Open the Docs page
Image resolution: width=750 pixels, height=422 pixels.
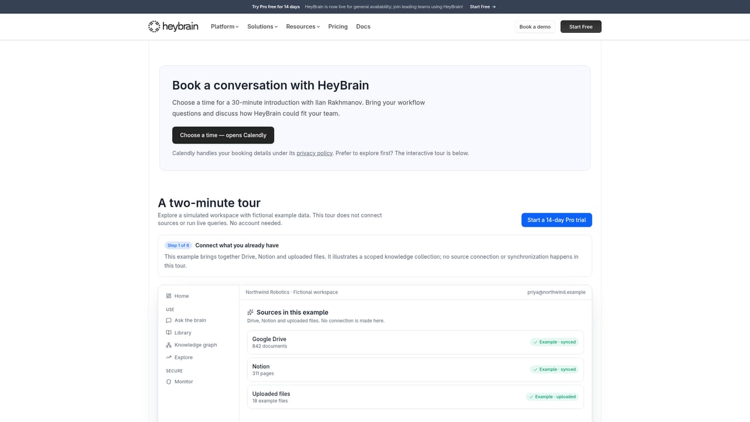[363, 26]
